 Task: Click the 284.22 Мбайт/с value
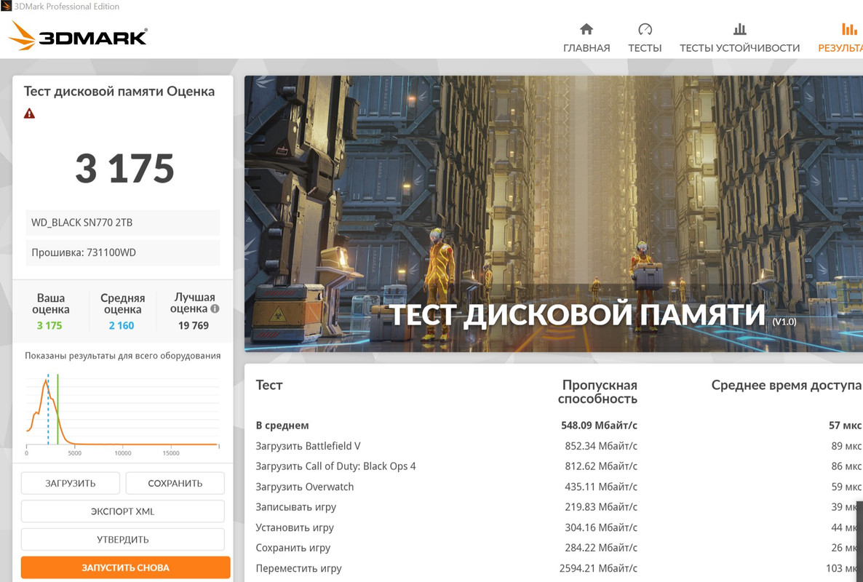pos(601,547)
